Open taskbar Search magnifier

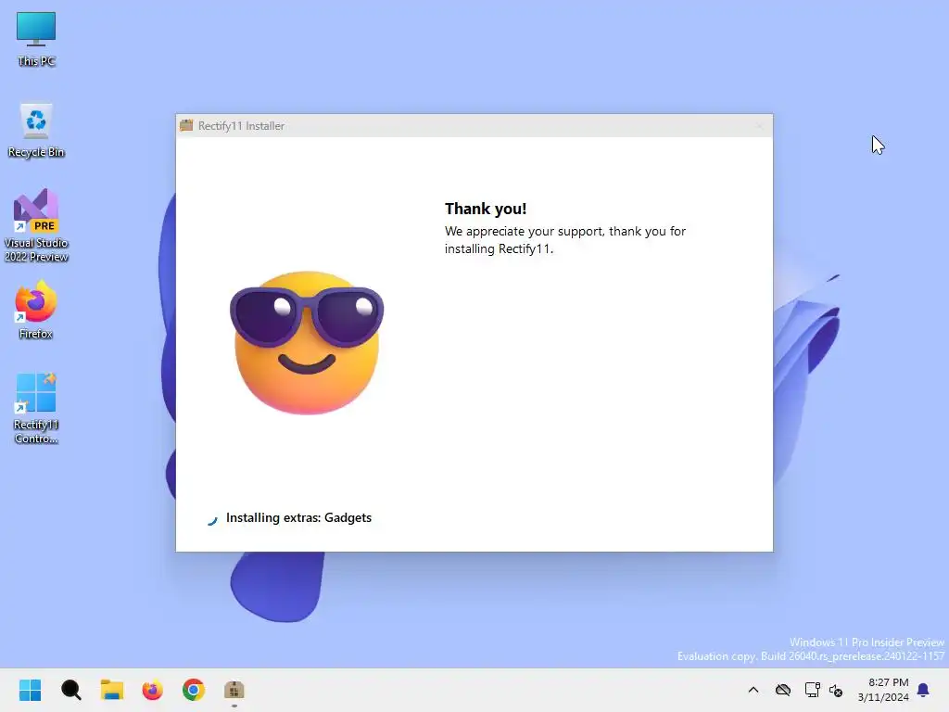pos(70,690)
